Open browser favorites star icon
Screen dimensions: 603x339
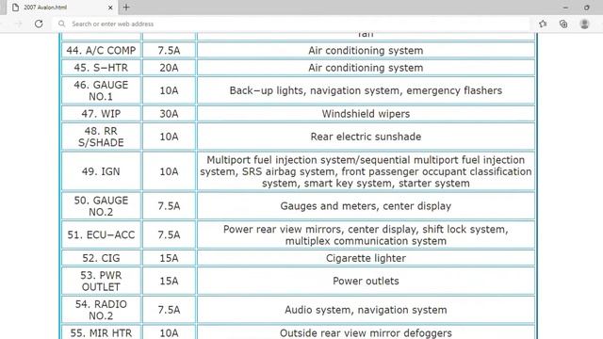click(x=543, y=24)
